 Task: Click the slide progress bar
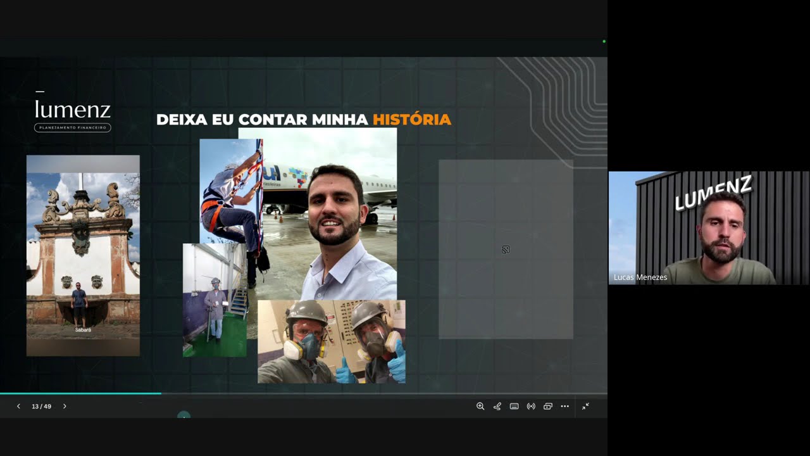[x=304, y=393]
